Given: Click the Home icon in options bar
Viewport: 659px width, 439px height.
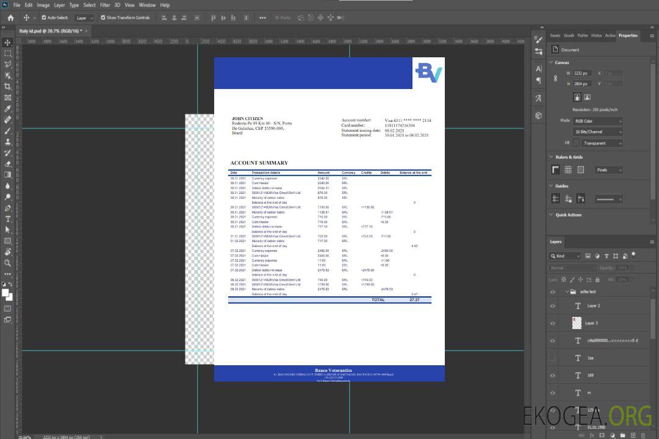Looking at the screenshot, I should tap(10, 18).
